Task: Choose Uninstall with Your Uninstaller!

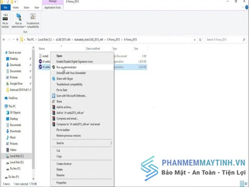Action: (82, 73)
